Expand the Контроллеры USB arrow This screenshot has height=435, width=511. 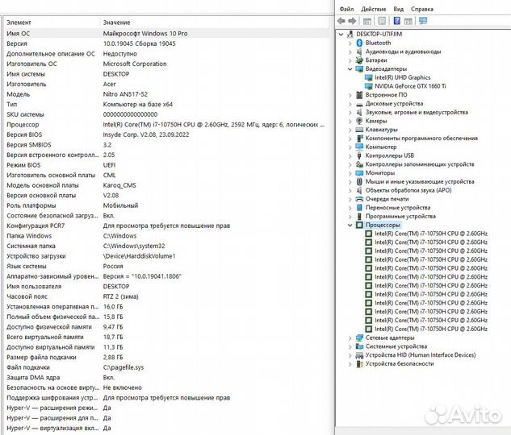350,156
